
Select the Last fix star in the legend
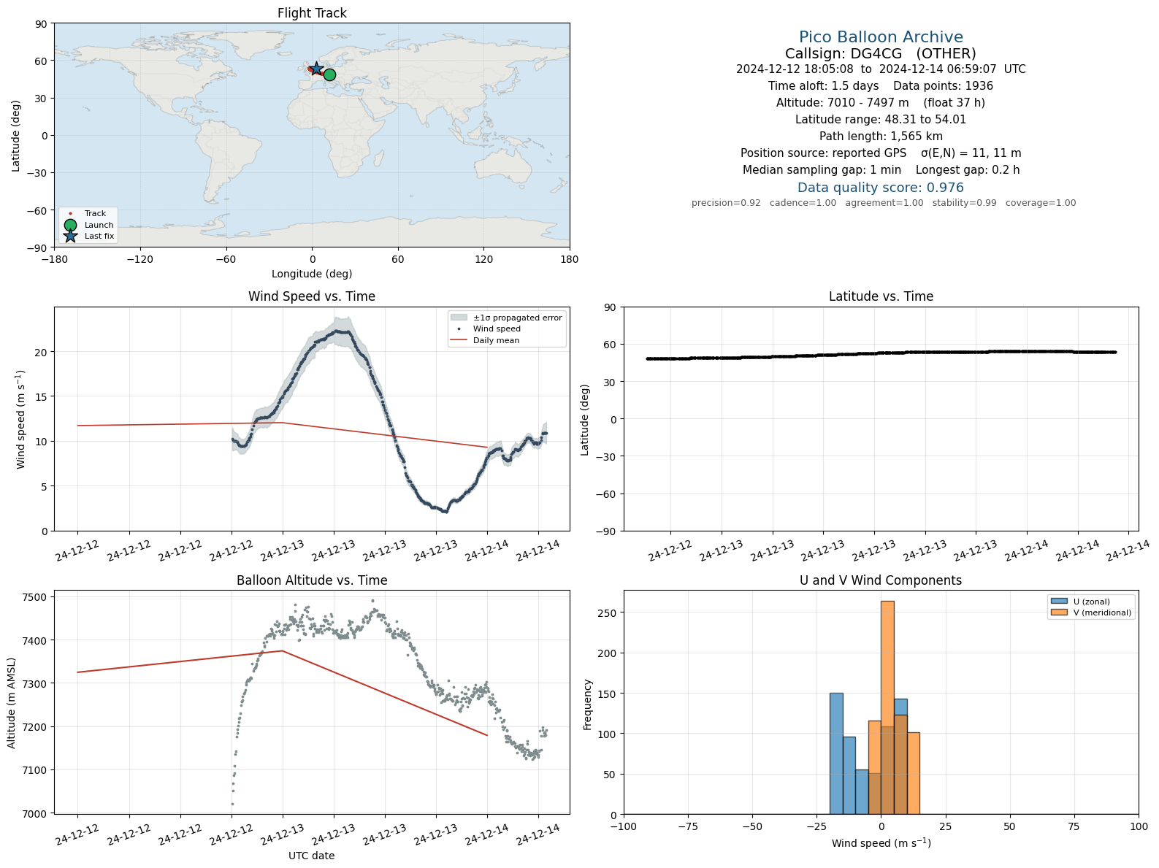pos(70,236)
